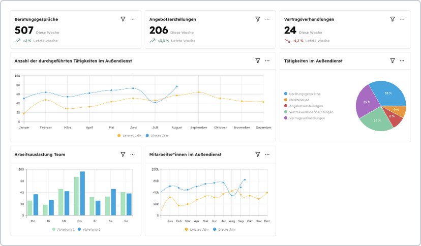Click upward trend arrow under 507
The height and width of the screenshot is (246, 421).
click(x=17, y=41)
